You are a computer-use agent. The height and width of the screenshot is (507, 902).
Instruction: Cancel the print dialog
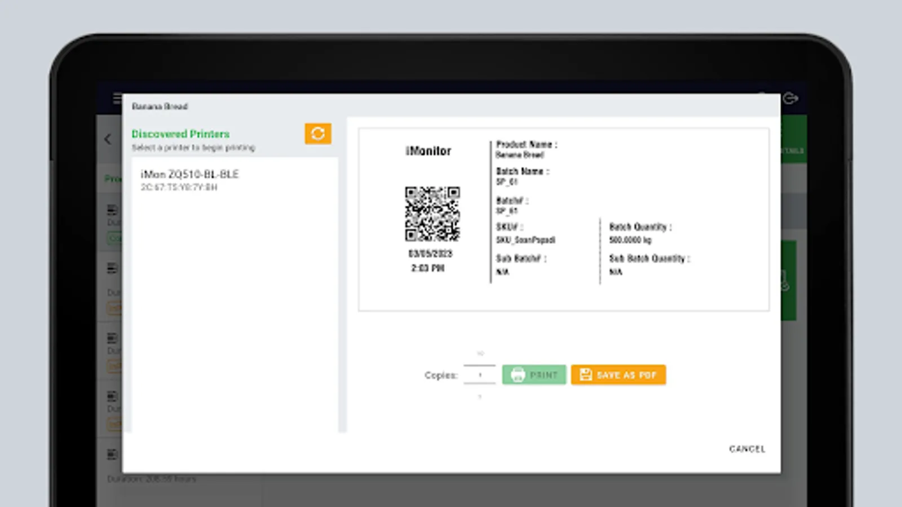tap(747, 449)
